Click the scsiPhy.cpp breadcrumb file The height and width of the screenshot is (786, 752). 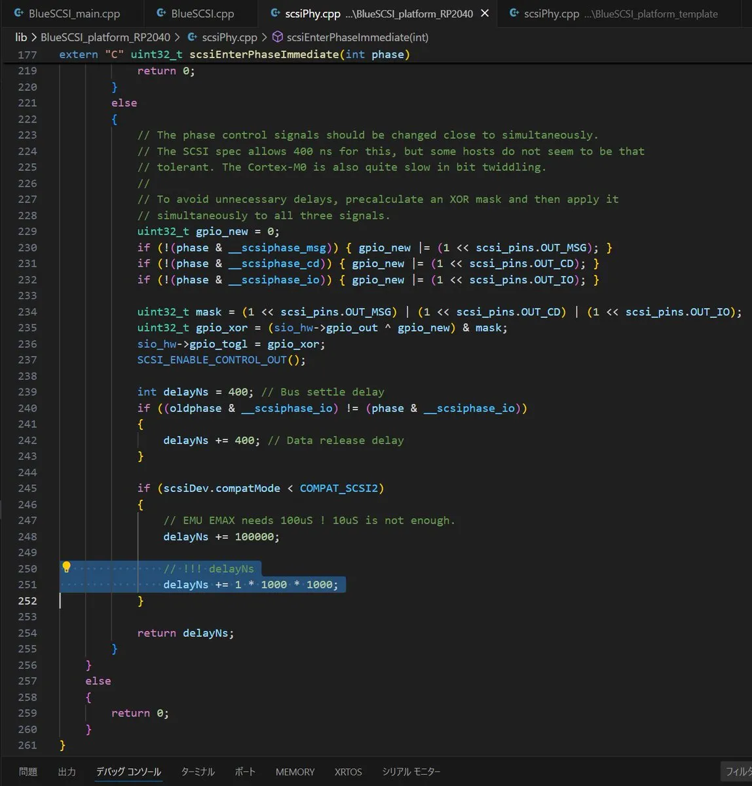pos(229,37)
